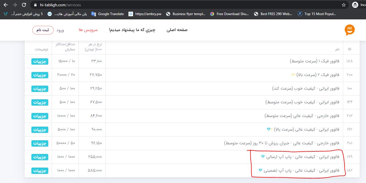Reload the page with the refresh icon
366x183 pixels.
[x=24, y=5]
